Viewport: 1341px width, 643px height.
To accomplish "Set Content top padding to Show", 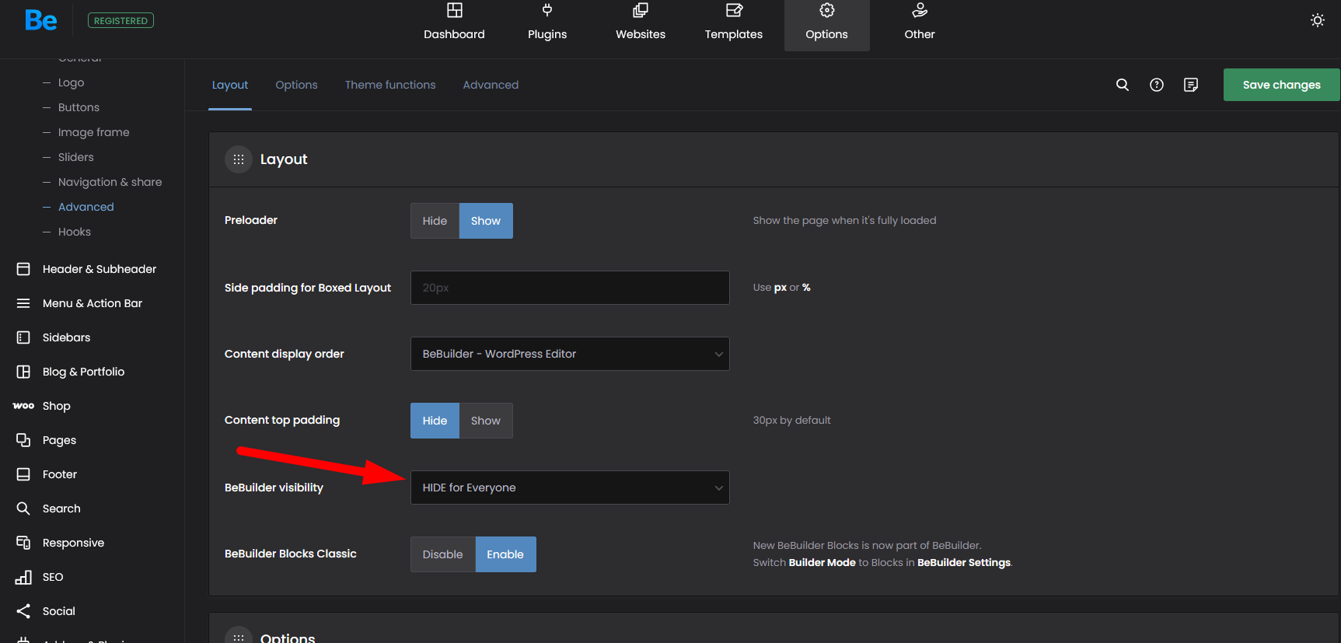I will (x=485, y=421).
